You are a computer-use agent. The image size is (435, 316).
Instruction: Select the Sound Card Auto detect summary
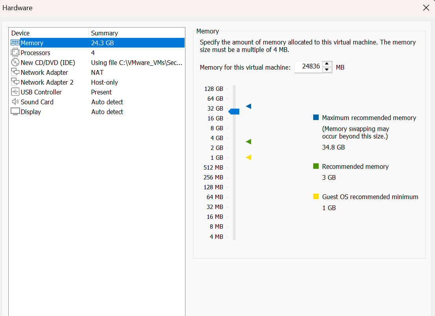tap(107, 102)
